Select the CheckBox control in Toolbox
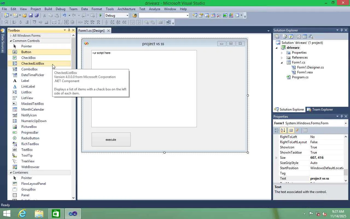 (39, 58)
